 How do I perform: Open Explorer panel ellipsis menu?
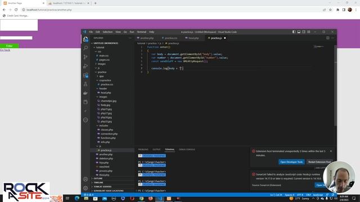[x=130, y=38]
